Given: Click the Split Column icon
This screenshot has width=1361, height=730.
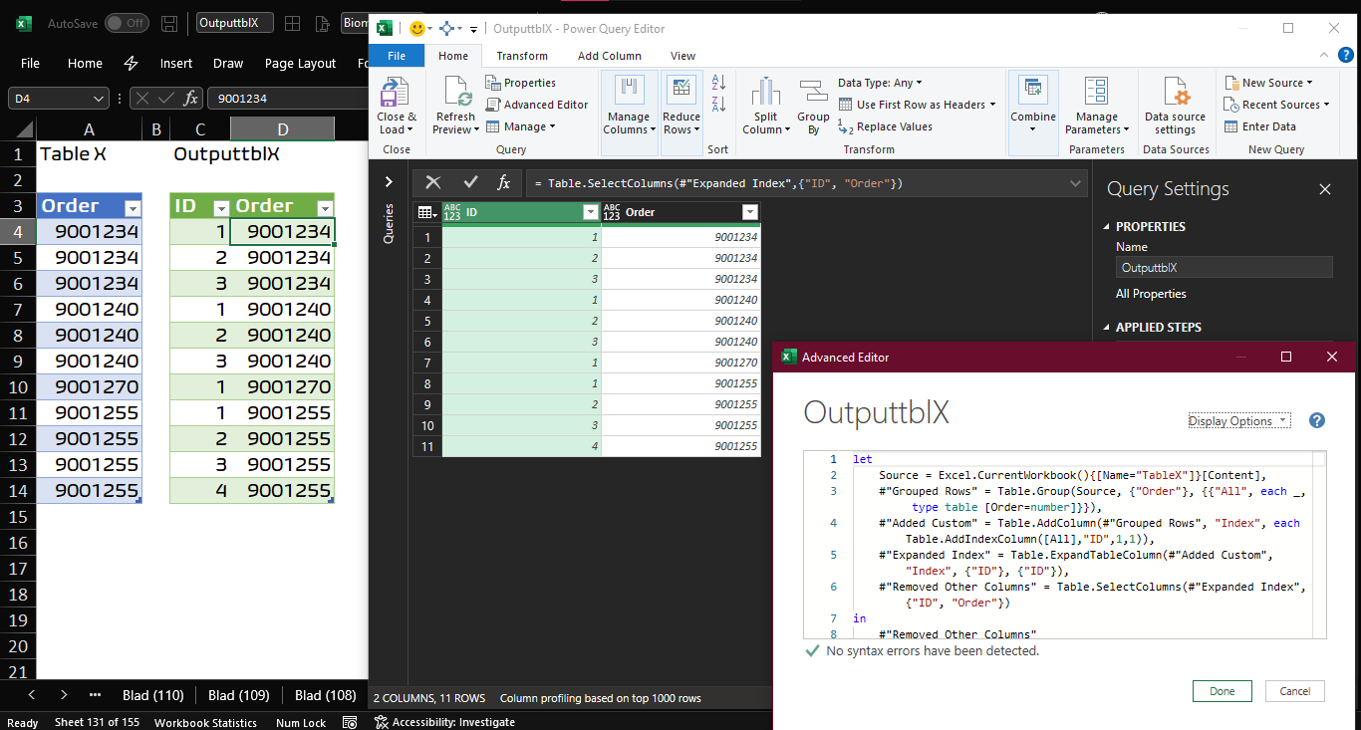Looking at the screenshot, I should 765,93.
